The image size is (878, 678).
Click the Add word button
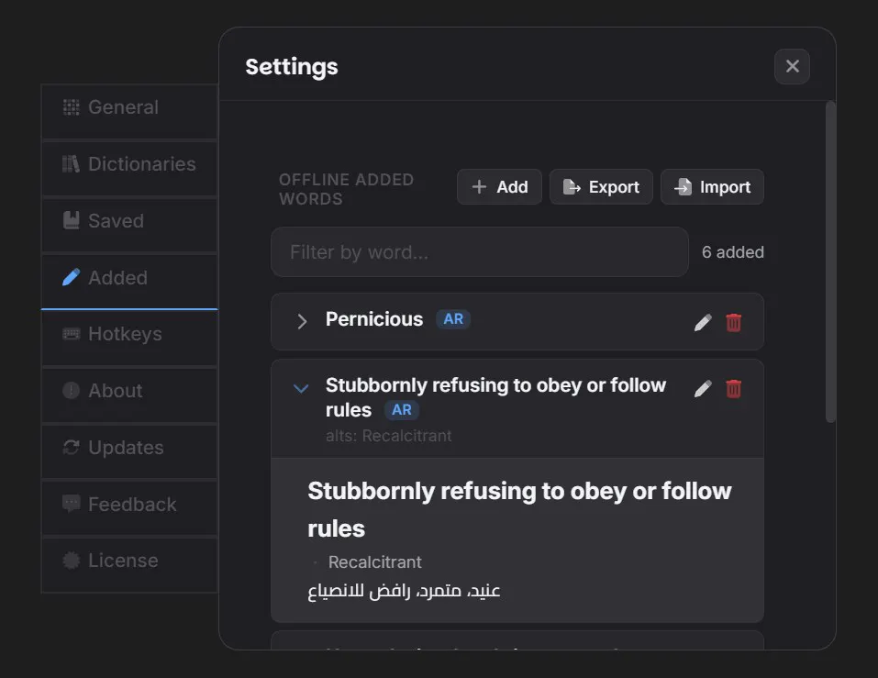pyautogui.click(x=499, y=187)
